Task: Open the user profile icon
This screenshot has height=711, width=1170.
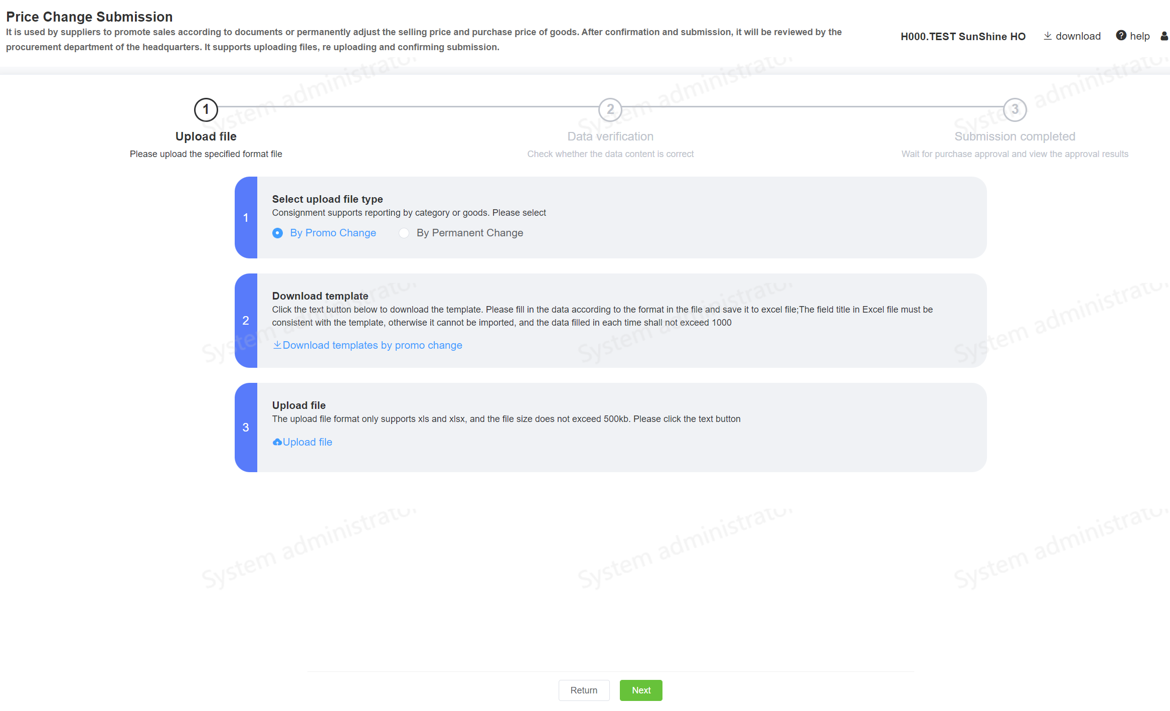Action: pyautogui.click(x=1164, y=36)
